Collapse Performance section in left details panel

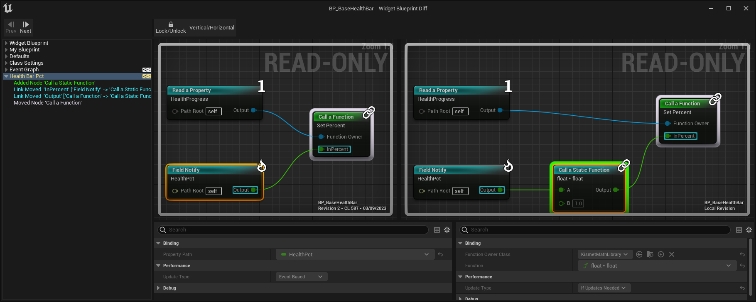coord(159,266)
